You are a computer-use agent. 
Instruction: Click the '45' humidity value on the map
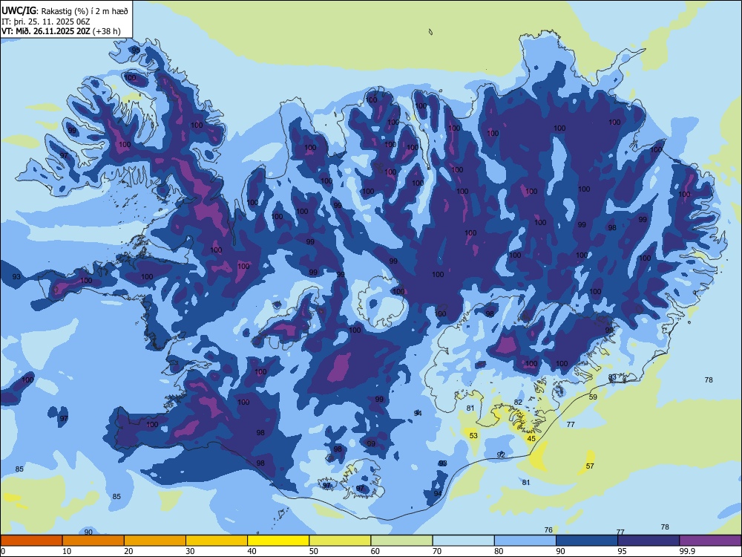click(x=531, y=439)
